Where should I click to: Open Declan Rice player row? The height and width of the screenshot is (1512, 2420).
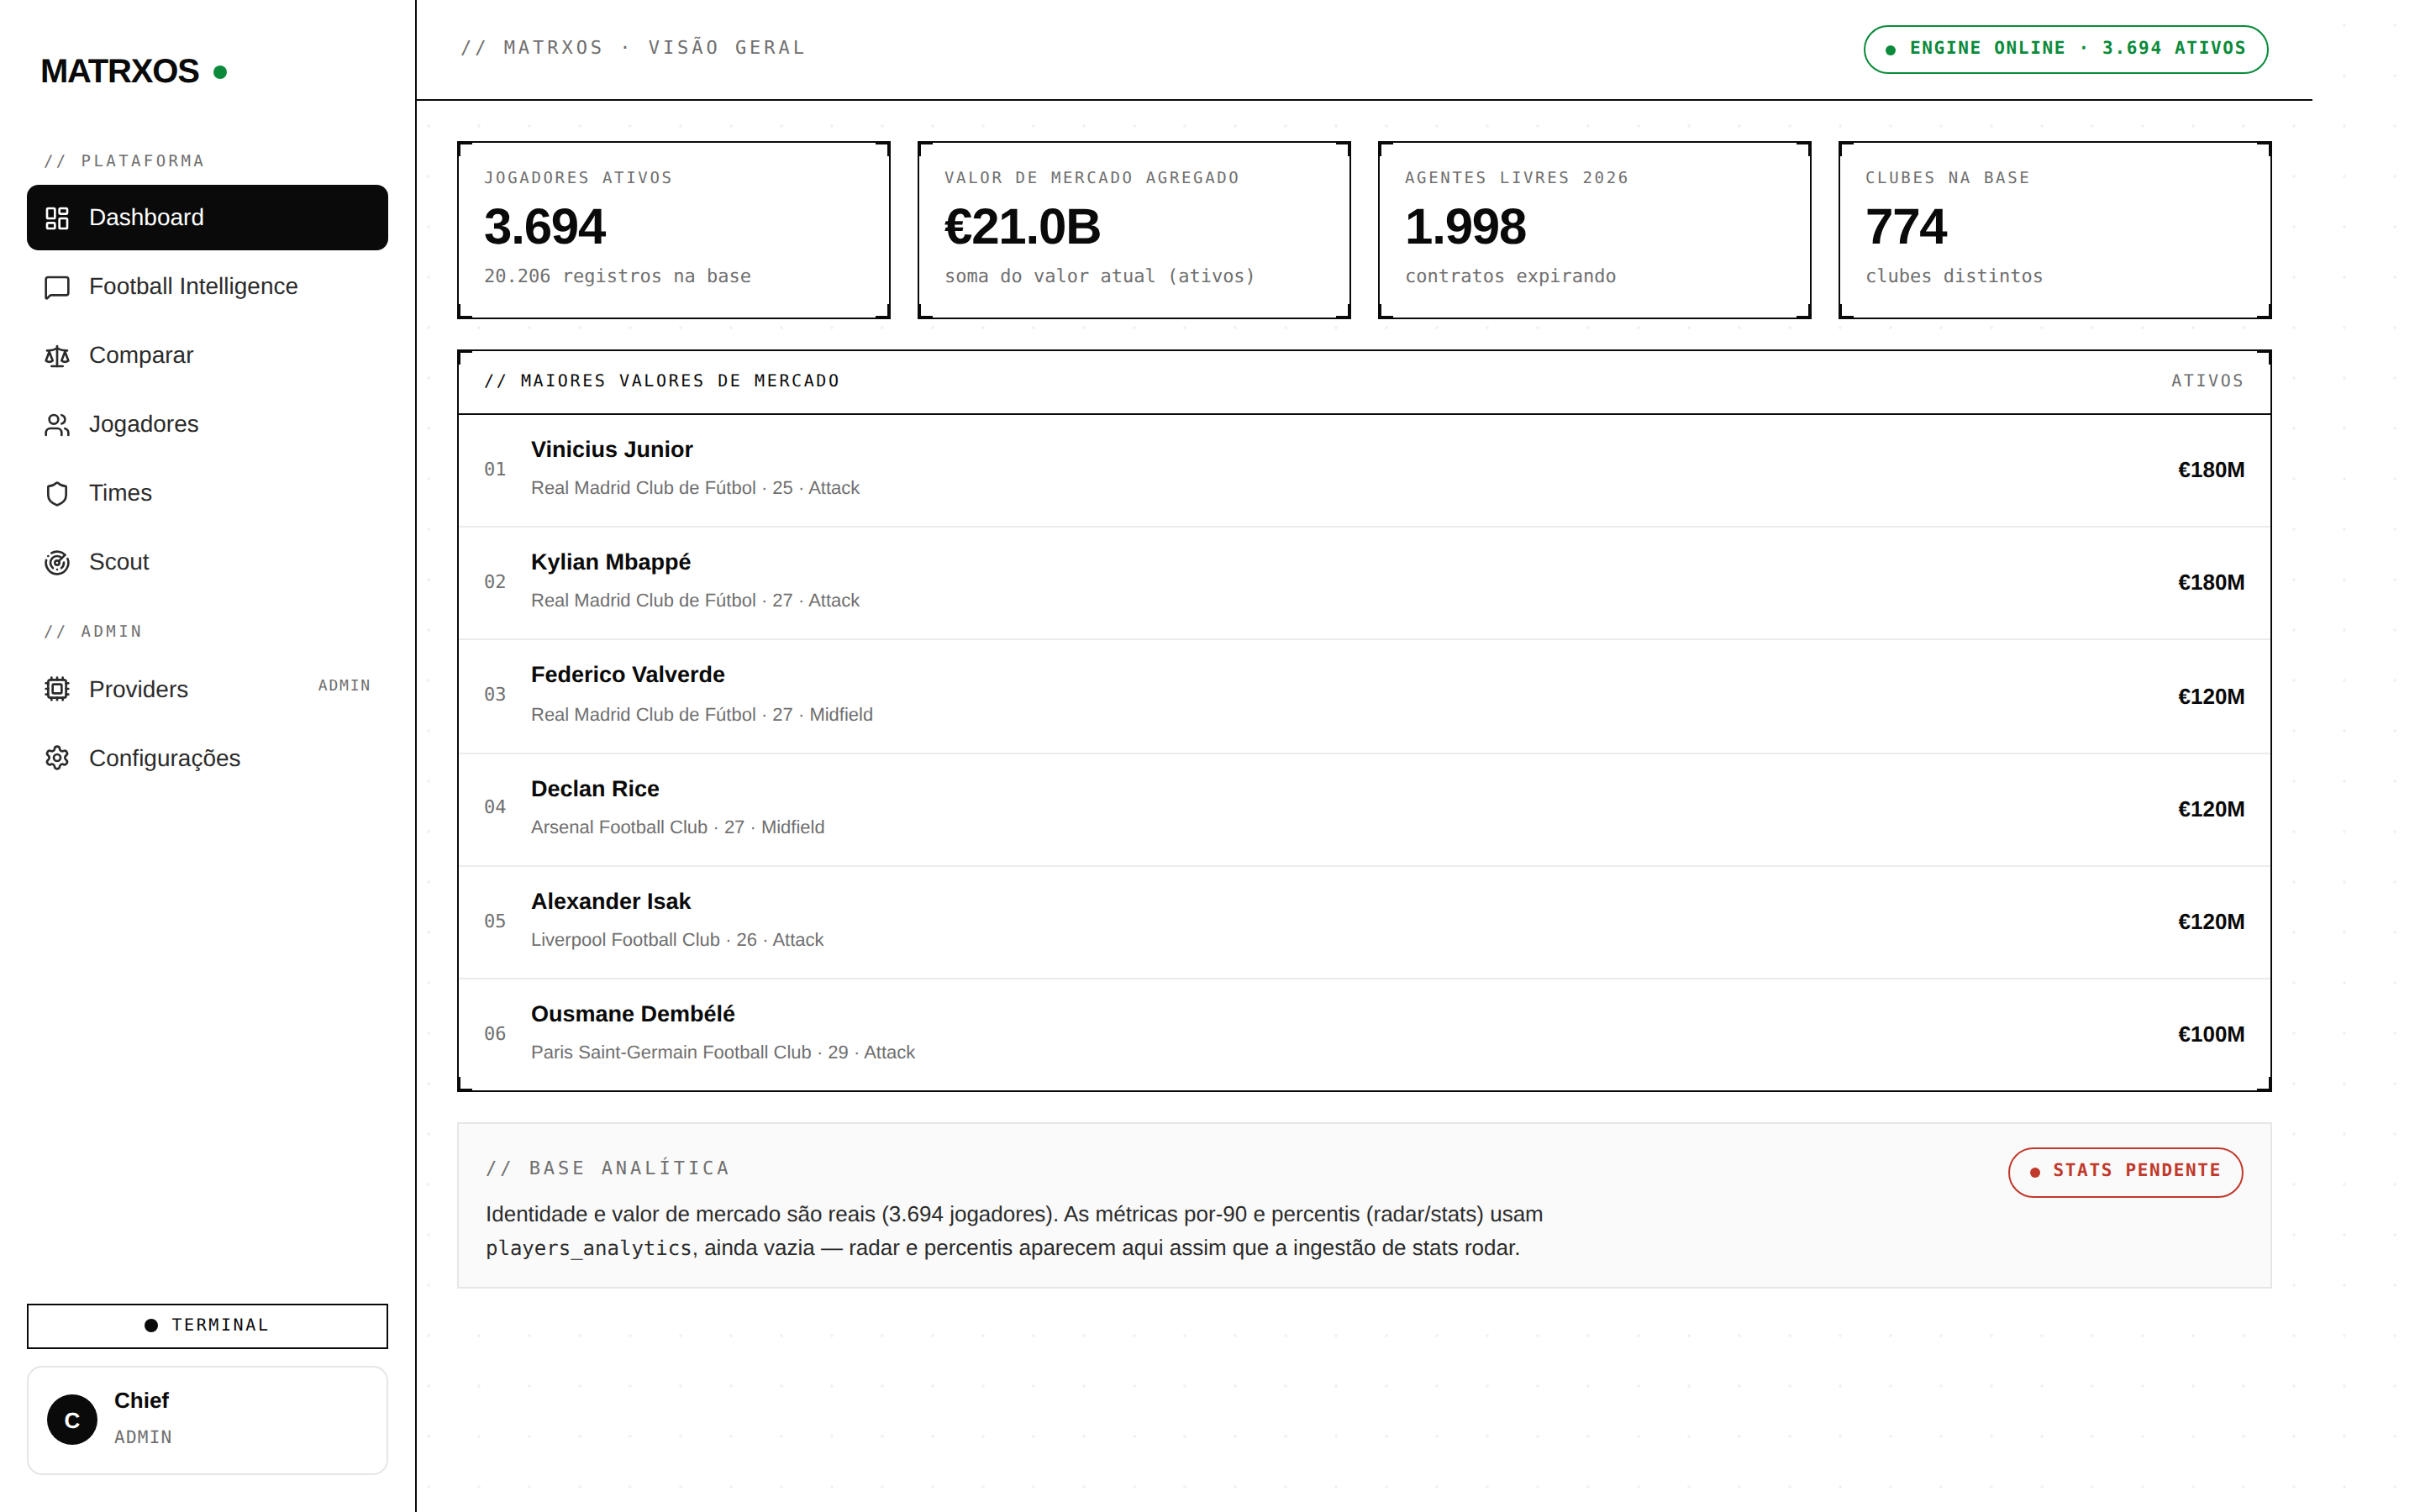point(1364,809)
